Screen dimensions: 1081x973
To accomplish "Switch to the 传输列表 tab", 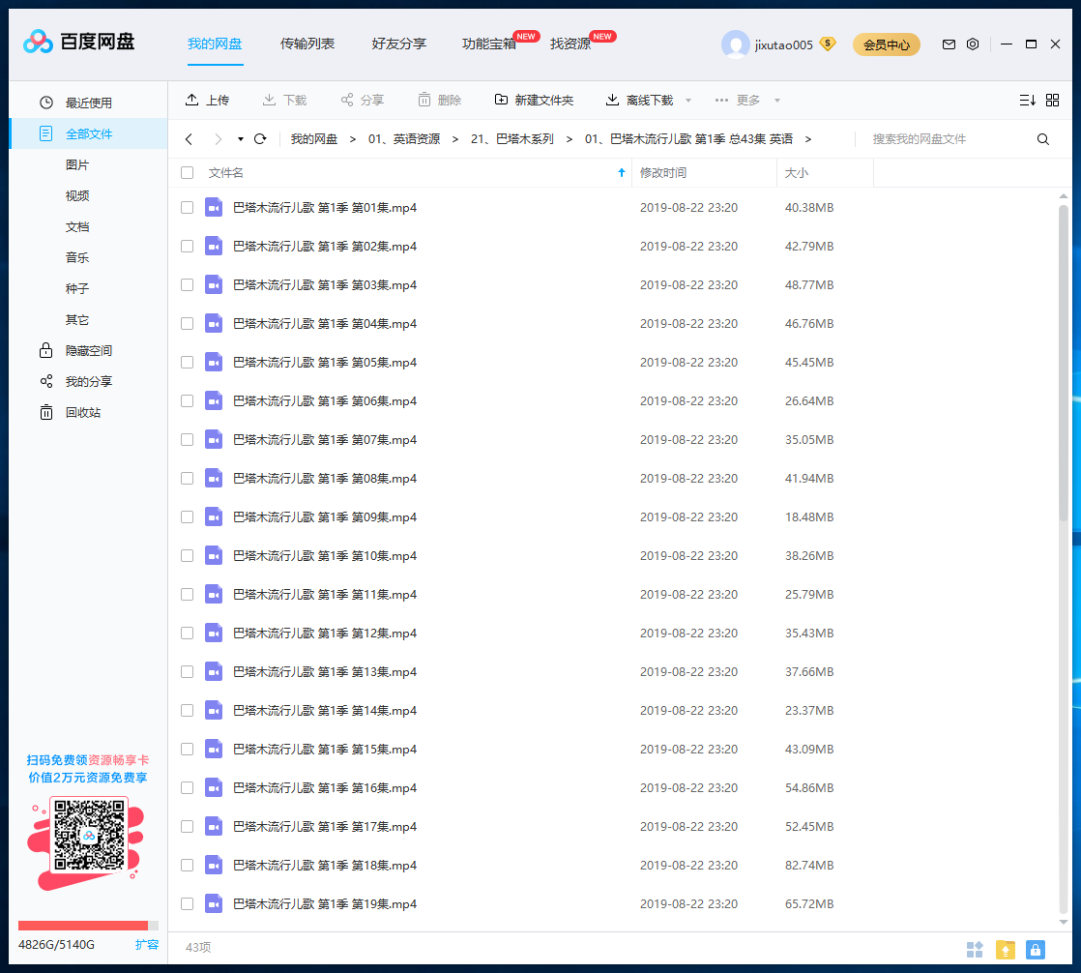I will (307, 44).
